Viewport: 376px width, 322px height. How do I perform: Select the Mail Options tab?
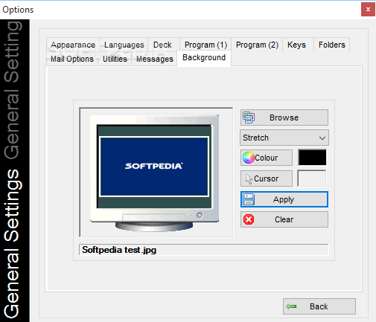(72, 59)
